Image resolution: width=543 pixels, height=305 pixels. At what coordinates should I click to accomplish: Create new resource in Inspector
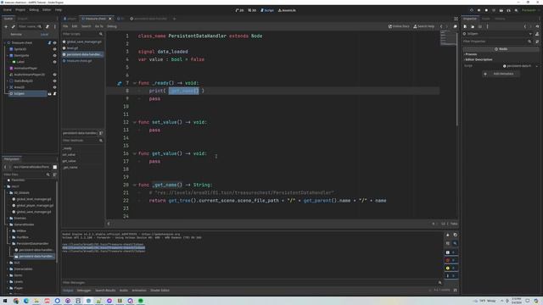click(465, 26)
